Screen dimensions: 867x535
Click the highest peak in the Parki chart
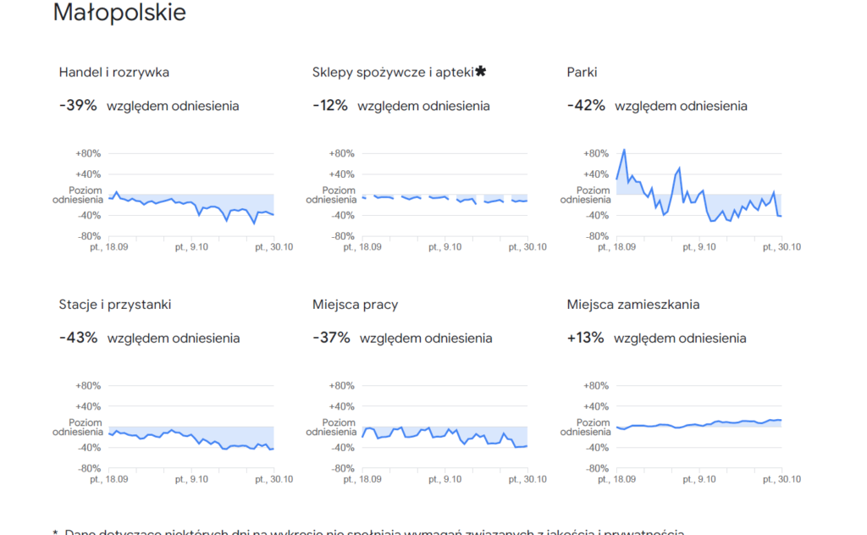click(x=624, y=151)
